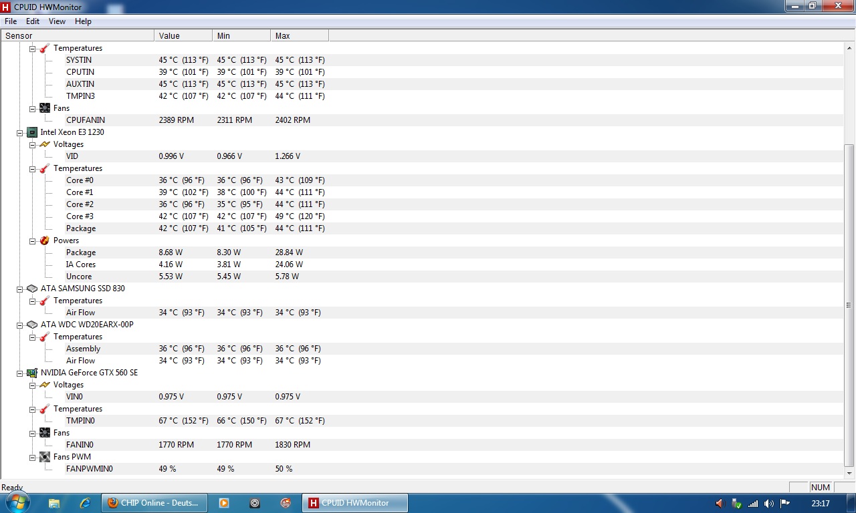Click the Min column header
Viewport: 856px width, 513px height.
click(x=241, y=36)
